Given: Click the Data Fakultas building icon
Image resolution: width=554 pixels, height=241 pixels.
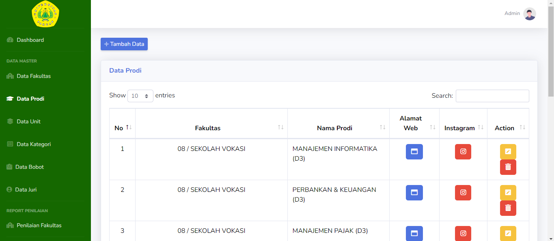Looking at the screenshot, I should pos(10,76).
